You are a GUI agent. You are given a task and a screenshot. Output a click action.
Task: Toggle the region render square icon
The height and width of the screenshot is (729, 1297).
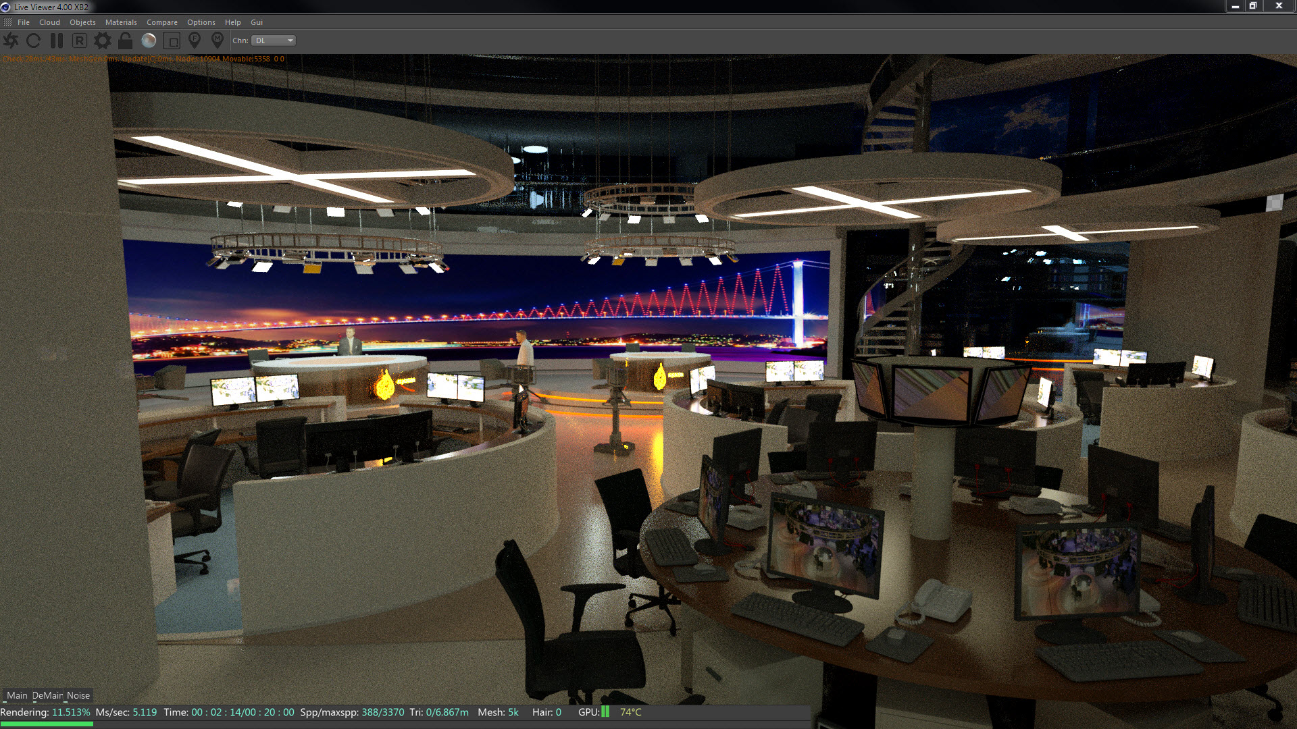pyautogui.click(x=172, y=40)
